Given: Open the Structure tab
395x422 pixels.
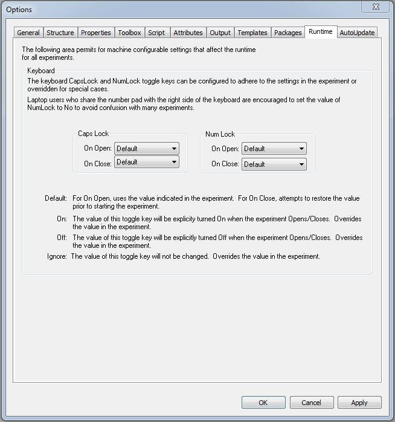Looking at the screenshot, I should pyautogui.click(x=60, y=33).
